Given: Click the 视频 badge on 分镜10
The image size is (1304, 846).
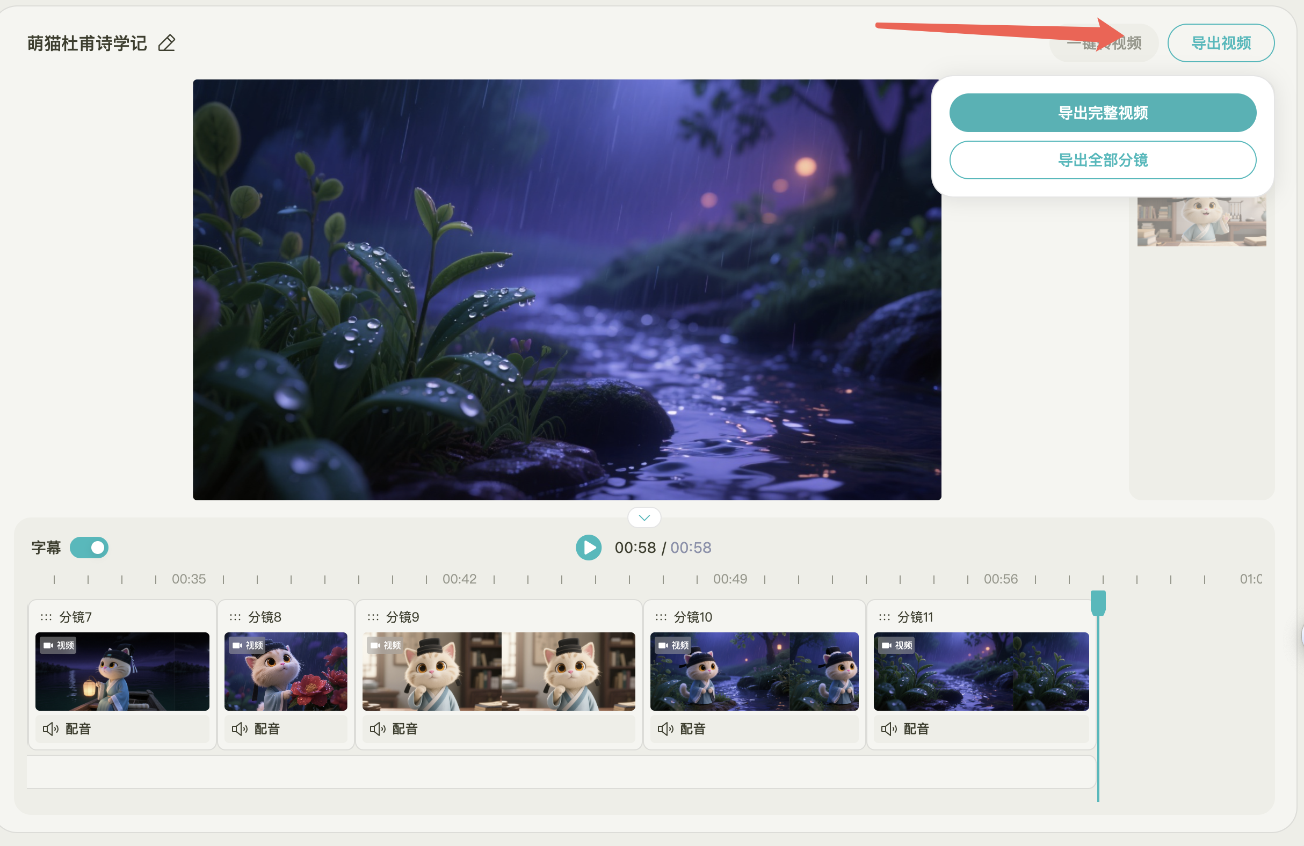Looking at the screenshot, I should [x=673, y=646].
